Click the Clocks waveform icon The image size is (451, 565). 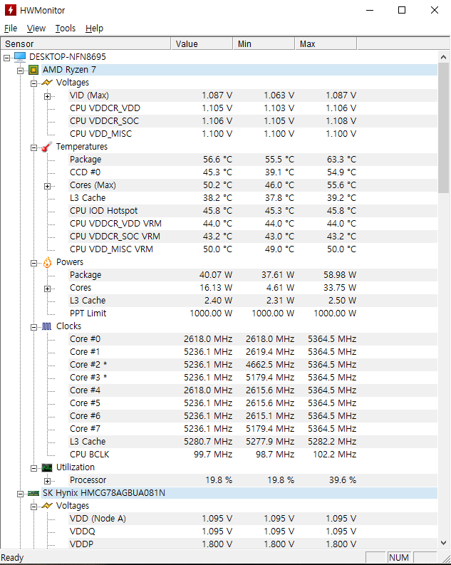click(x=47, y=326)
